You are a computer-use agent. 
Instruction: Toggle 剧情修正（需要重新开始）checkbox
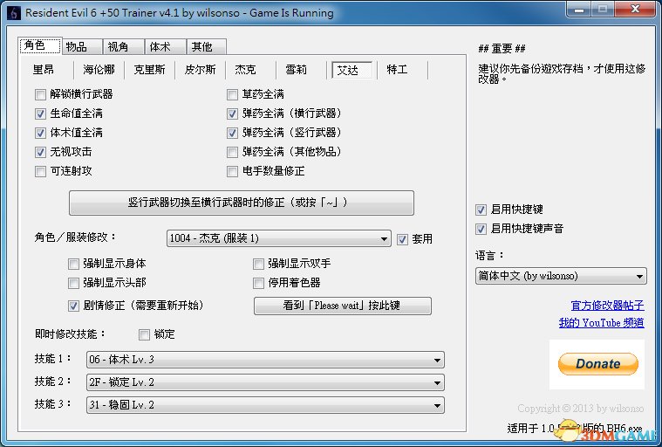click(x=73, y=306)
